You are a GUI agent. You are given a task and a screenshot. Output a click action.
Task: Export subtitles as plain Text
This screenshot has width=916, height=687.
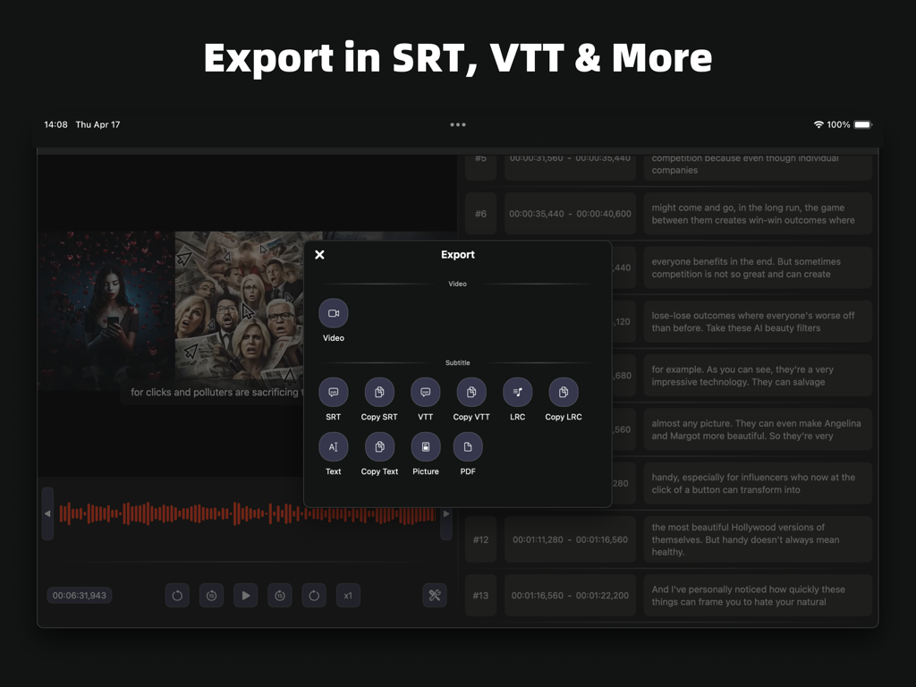coord(334,447)
